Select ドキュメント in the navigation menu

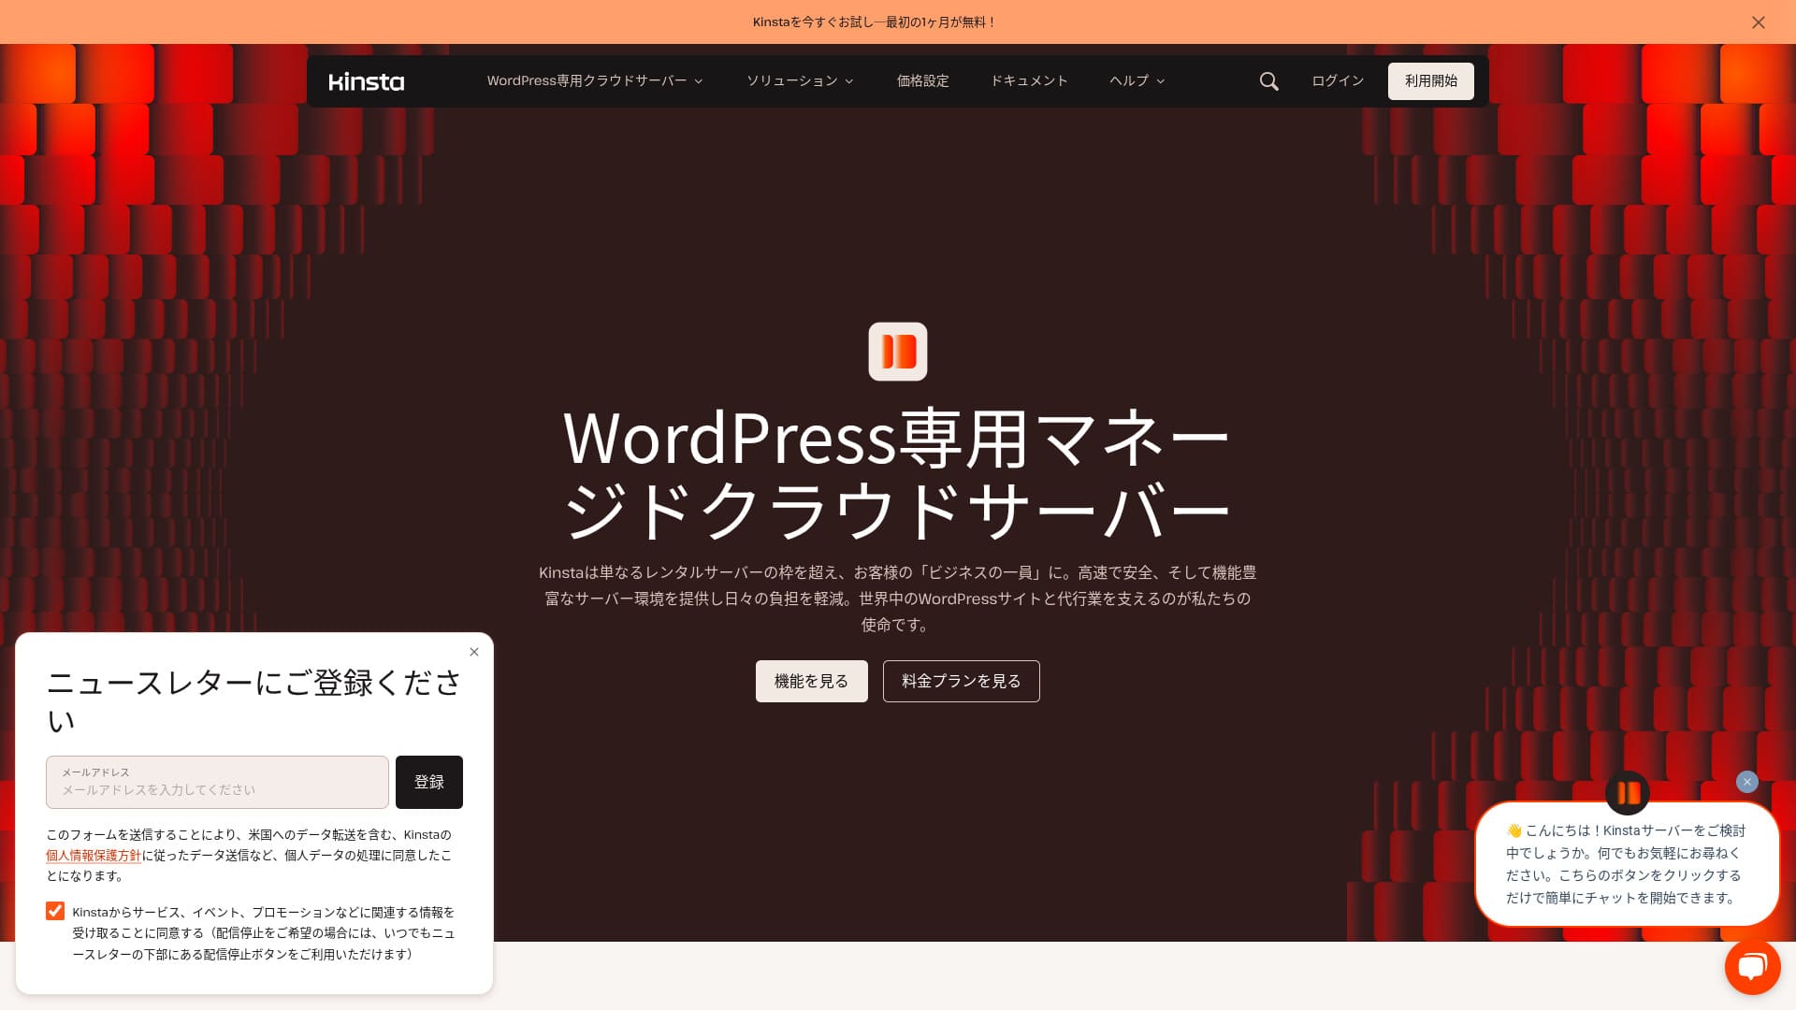point(1029,81)
